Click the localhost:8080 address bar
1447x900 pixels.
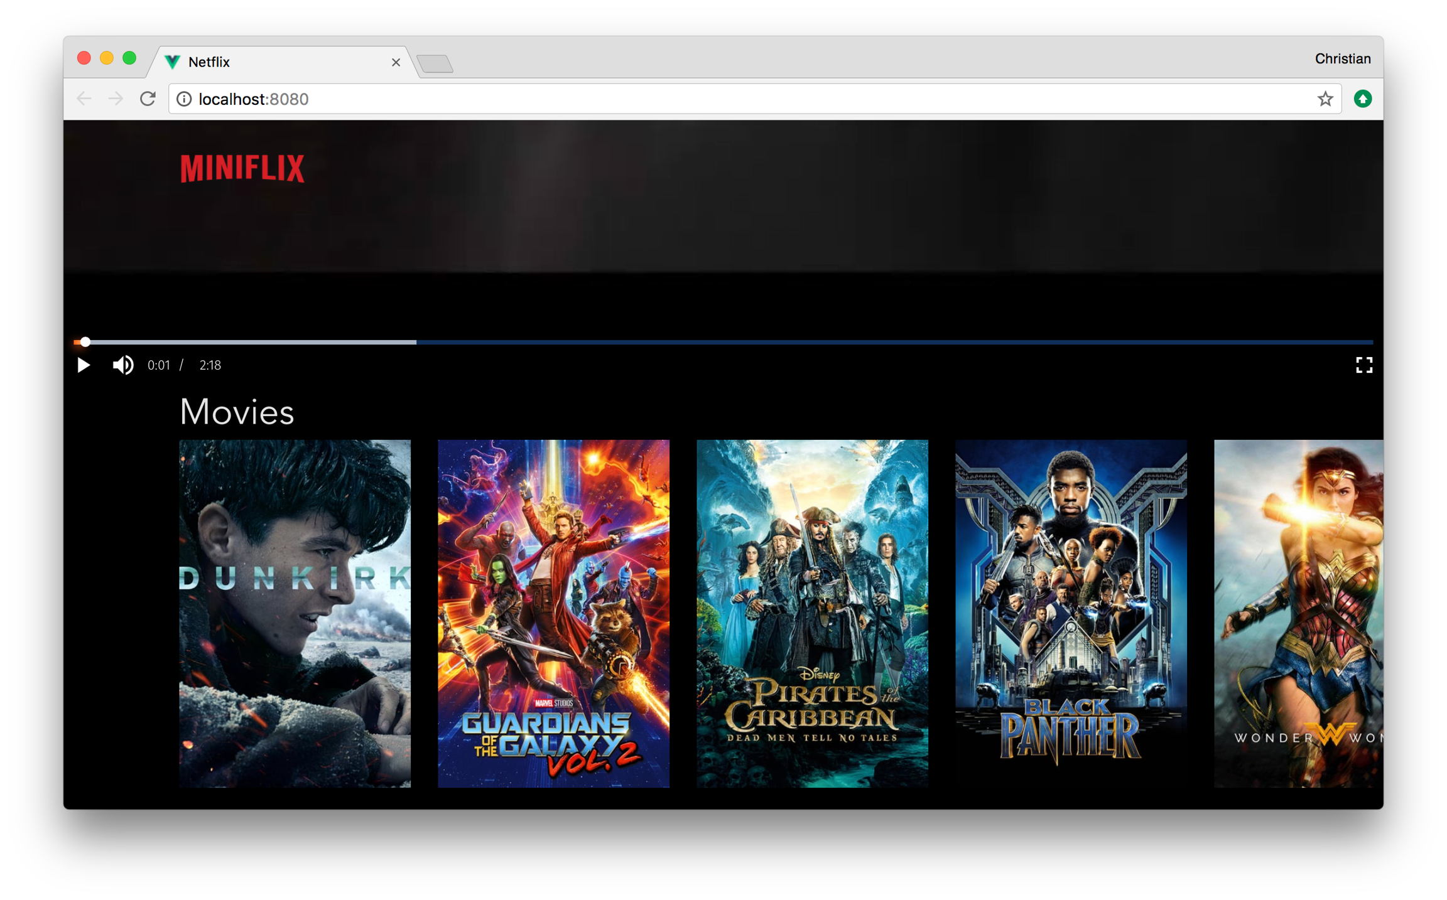[x=754, y=99]
